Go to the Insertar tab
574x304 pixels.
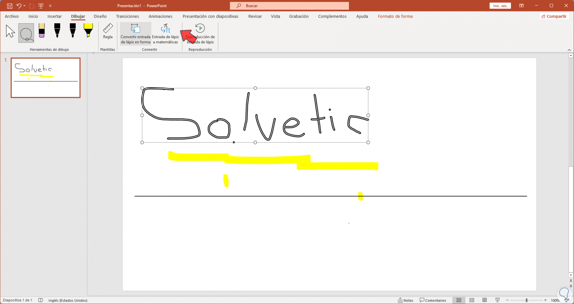point(55,16)
